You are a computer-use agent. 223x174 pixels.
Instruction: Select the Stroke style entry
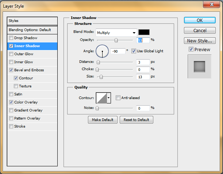(19, 126)
